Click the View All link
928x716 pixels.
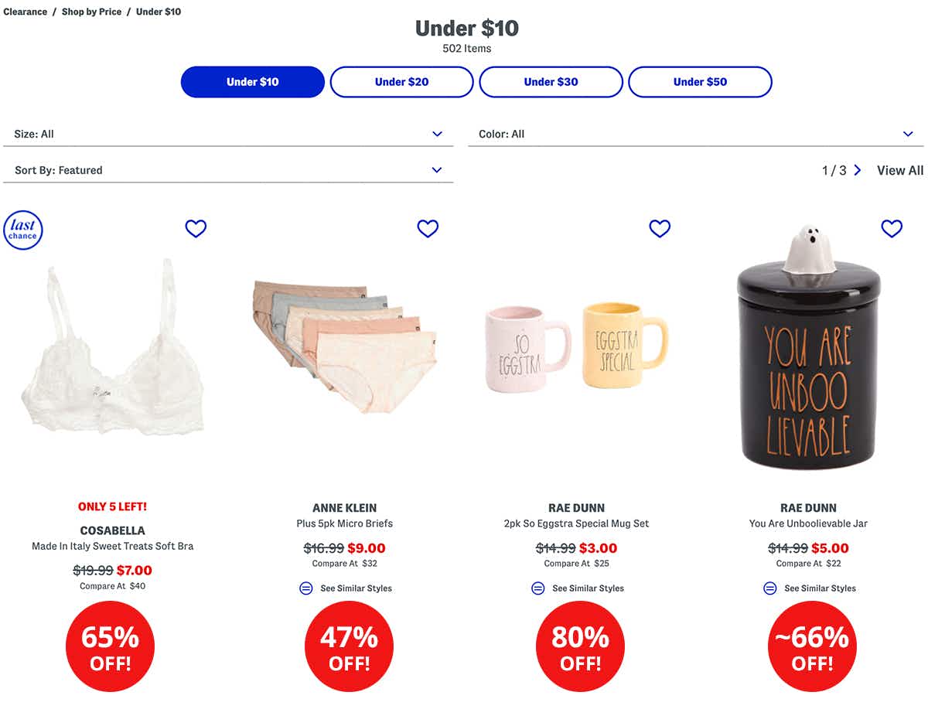(899, 170)
